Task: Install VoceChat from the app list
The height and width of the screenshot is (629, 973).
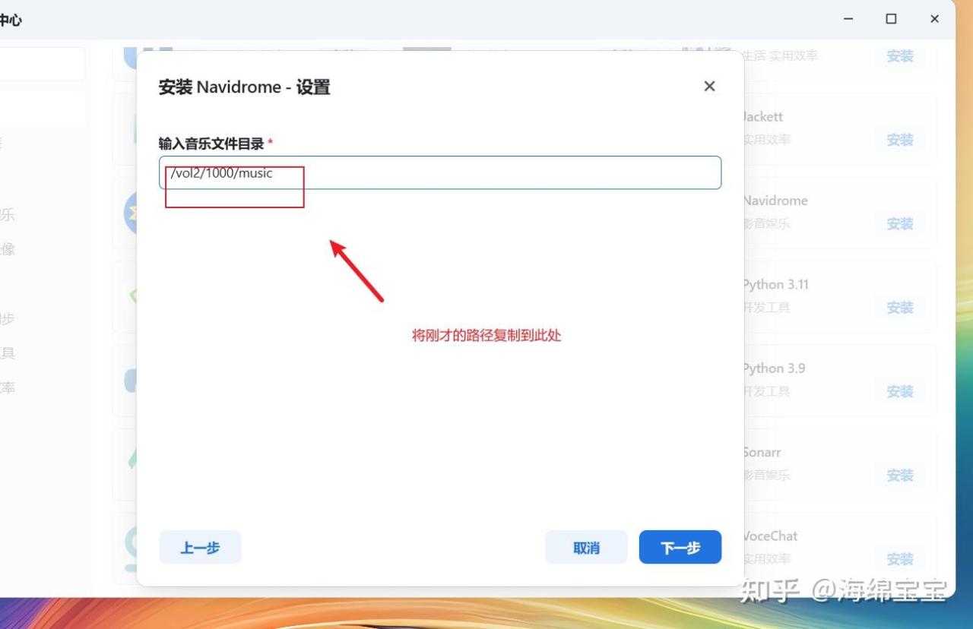Action: pos(900,558)
